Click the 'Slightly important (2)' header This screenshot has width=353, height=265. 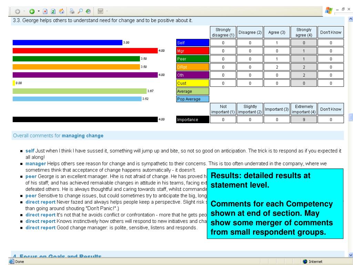250,109
